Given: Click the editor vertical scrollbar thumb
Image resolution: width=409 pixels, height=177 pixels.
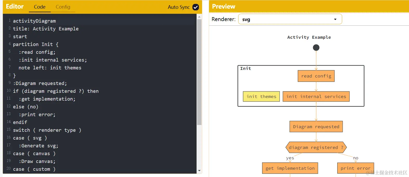Looking at the screenshot, I should point(199,72).
